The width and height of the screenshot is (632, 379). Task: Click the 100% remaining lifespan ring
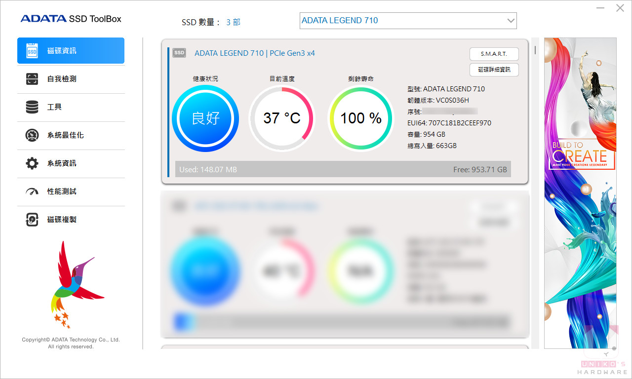tap(361, 118)
